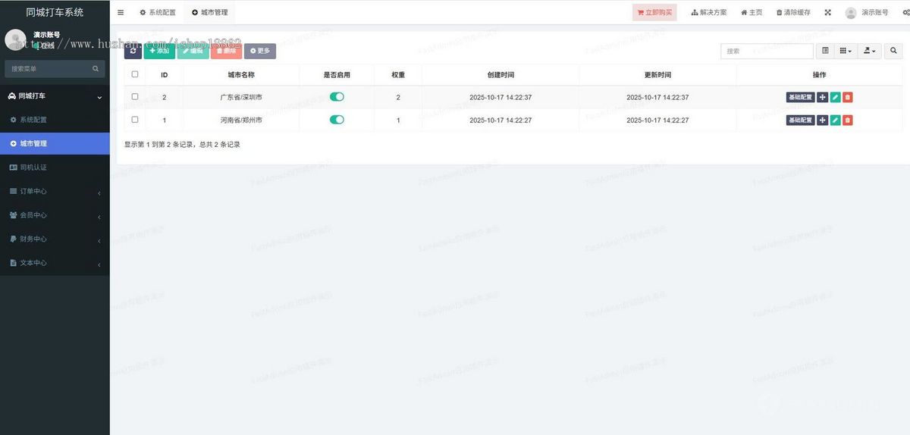The width and height of the screenshot is (910, 435).
Task: Click 基础配置 button for 广东省/深圳市
Action: [801, 97]
